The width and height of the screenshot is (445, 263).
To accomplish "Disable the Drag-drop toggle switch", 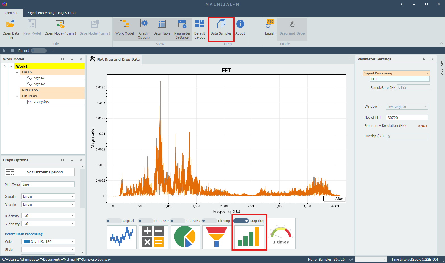I will coord(241,221).
